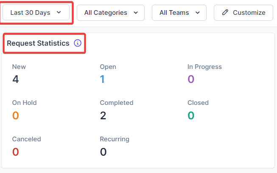Select the red Canceled requests count
Image resolution: width=277 pixels, height=173 pixels.
pos(16,151)
